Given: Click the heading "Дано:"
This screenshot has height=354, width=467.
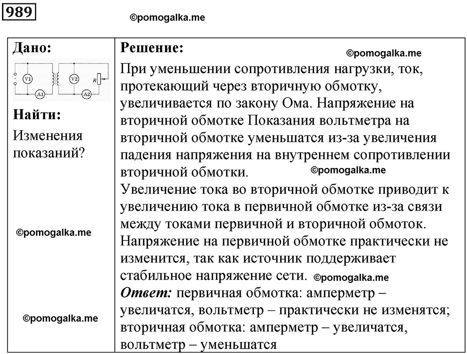Looking at the screenshot, I should (32, 48).
